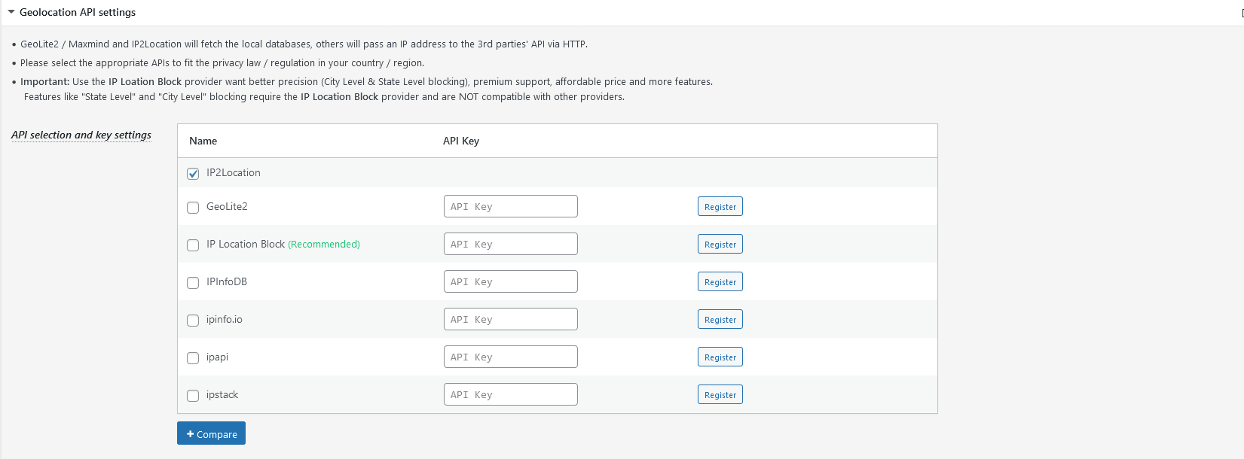This screenshot has height=459, width=1244.
Task: Click the API Key column header
Action: (461, 141)
